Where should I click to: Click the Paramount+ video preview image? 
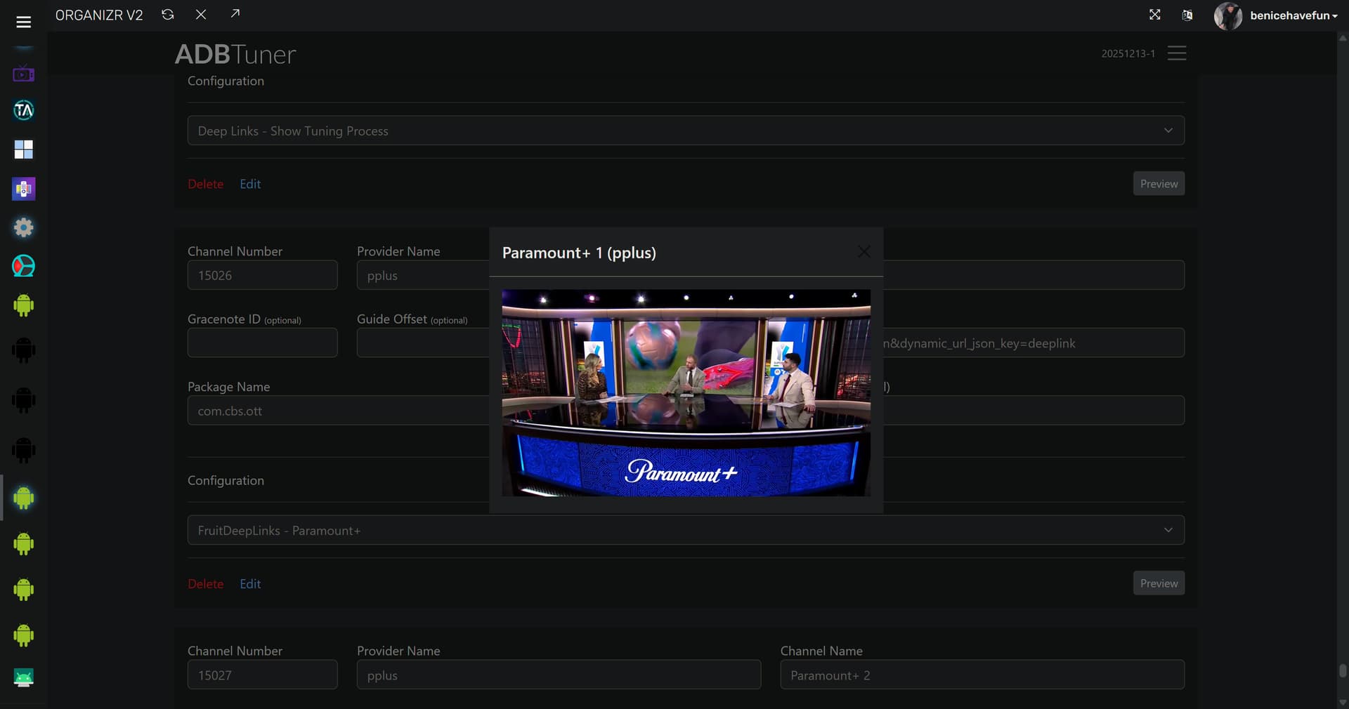686,392
